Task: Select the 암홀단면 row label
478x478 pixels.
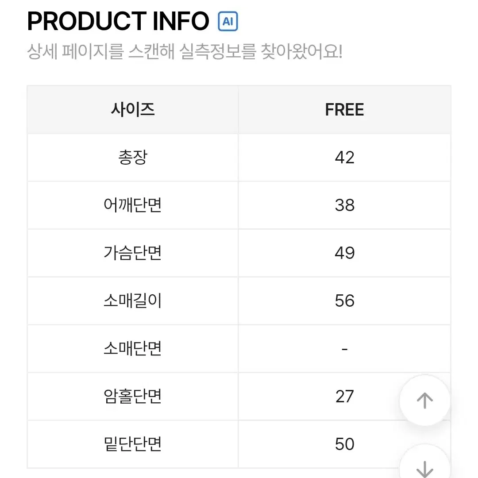Action: tap(133, 396)
